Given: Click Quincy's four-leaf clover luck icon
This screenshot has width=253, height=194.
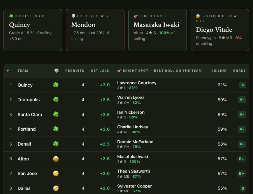Looking at the screenshot, I should click(x=56, y=85).
